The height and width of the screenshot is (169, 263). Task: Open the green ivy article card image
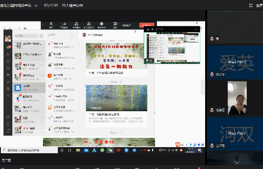117,56
